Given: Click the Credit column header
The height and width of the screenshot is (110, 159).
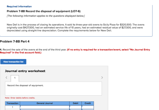Looking at the screenshot, I should 88,103.
